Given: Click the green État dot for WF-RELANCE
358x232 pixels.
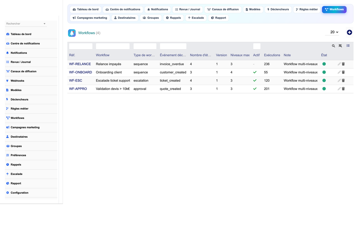Looking at the screenshot, I should pyautogui.click(x=324, y=64).
